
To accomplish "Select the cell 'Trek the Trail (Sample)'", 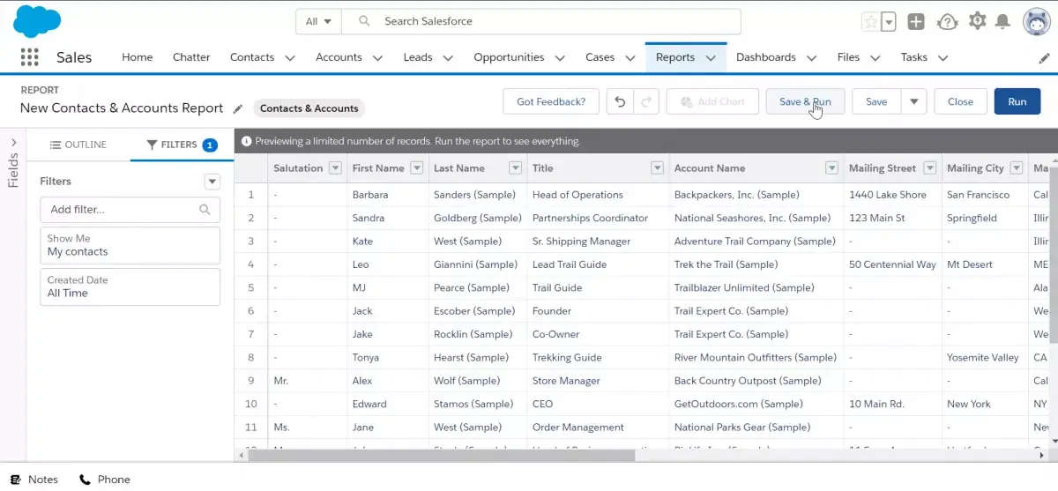I will 756,264.
